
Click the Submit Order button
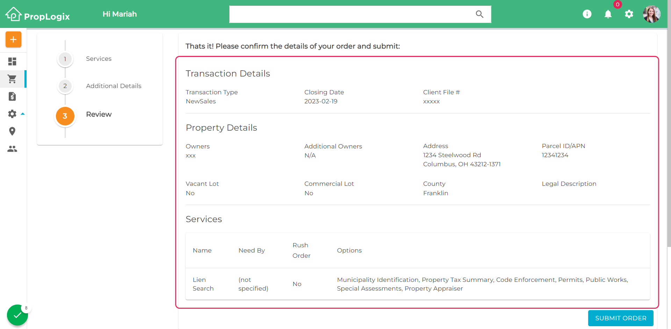(x=621, y=318)
